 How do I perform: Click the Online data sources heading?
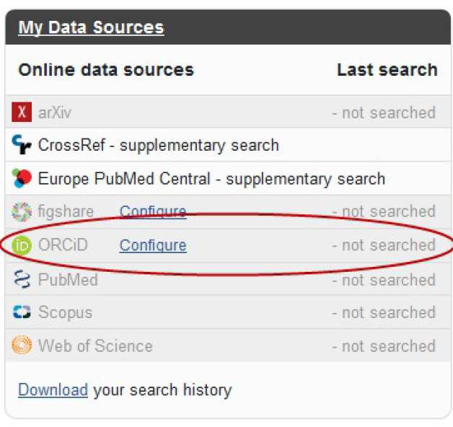click(x=106, y=70)
